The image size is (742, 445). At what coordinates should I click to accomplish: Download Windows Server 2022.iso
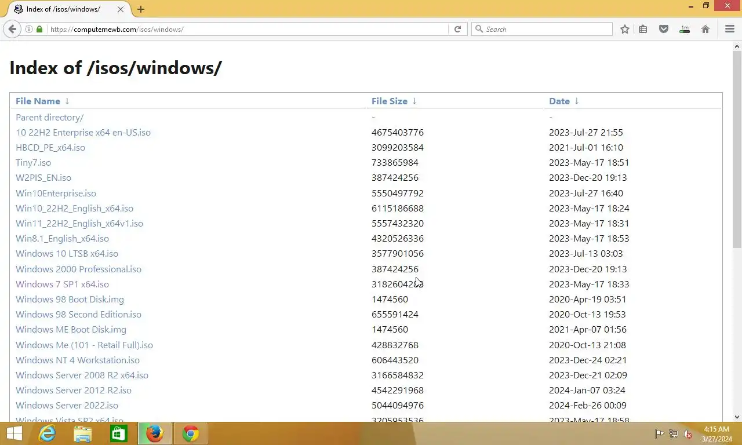pyautogui.click(x=67, y=405)
